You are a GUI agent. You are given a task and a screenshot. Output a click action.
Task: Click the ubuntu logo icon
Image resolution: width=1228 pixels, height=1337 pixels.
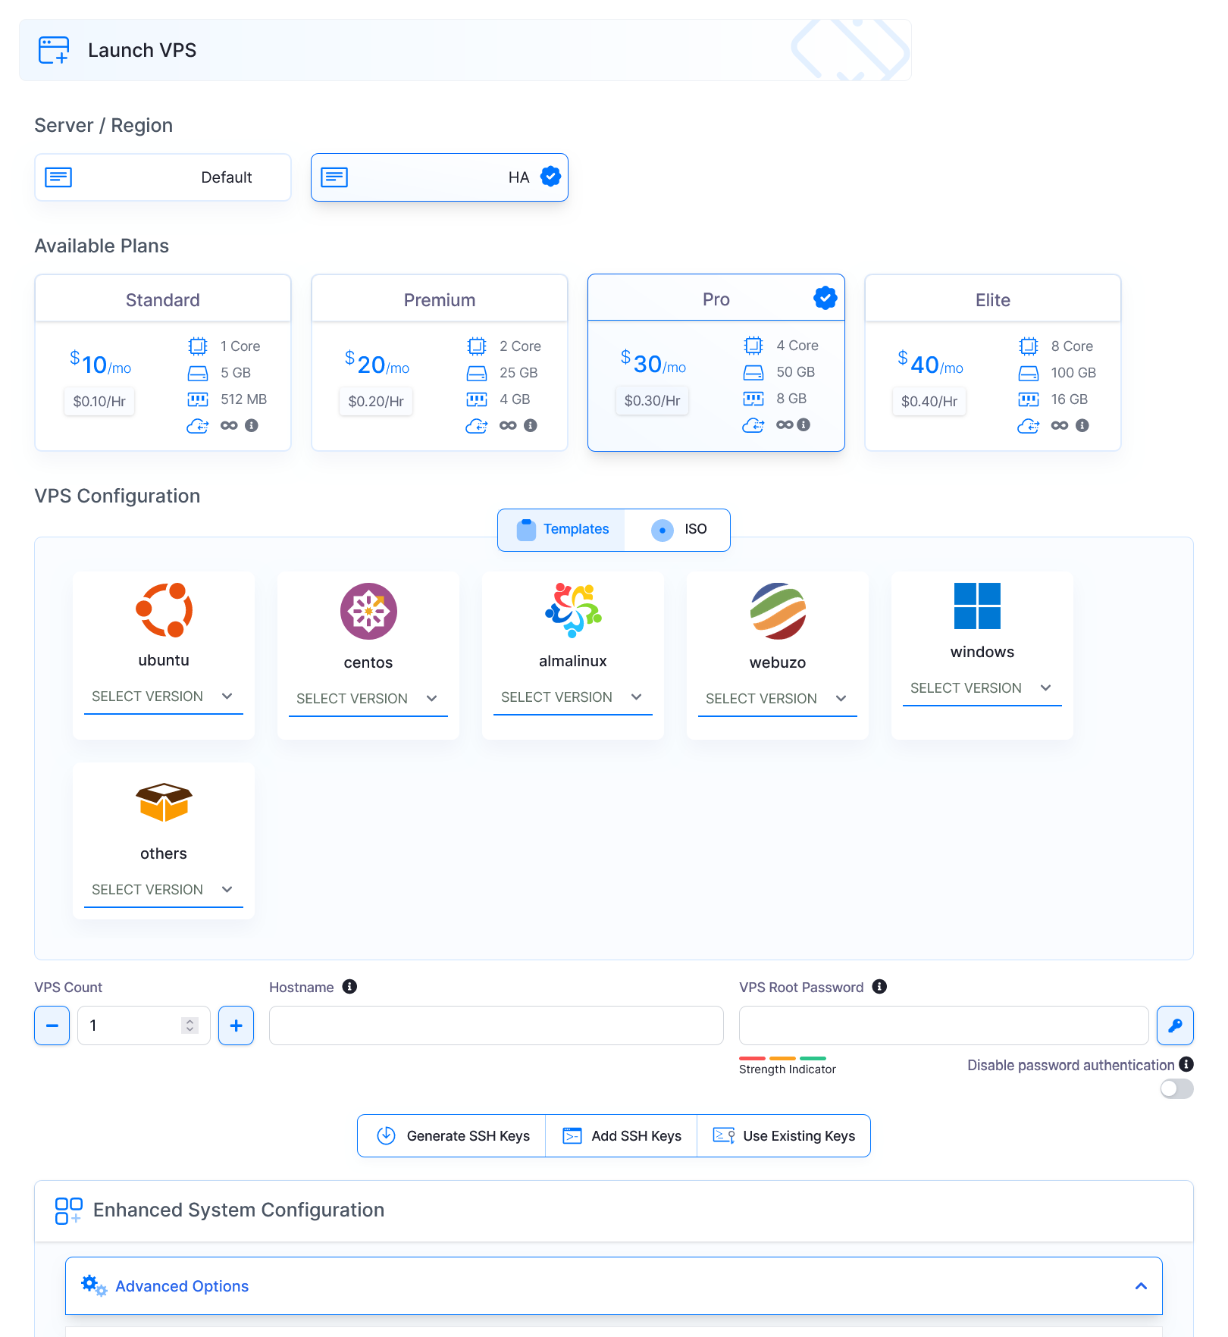click(164, 610)
